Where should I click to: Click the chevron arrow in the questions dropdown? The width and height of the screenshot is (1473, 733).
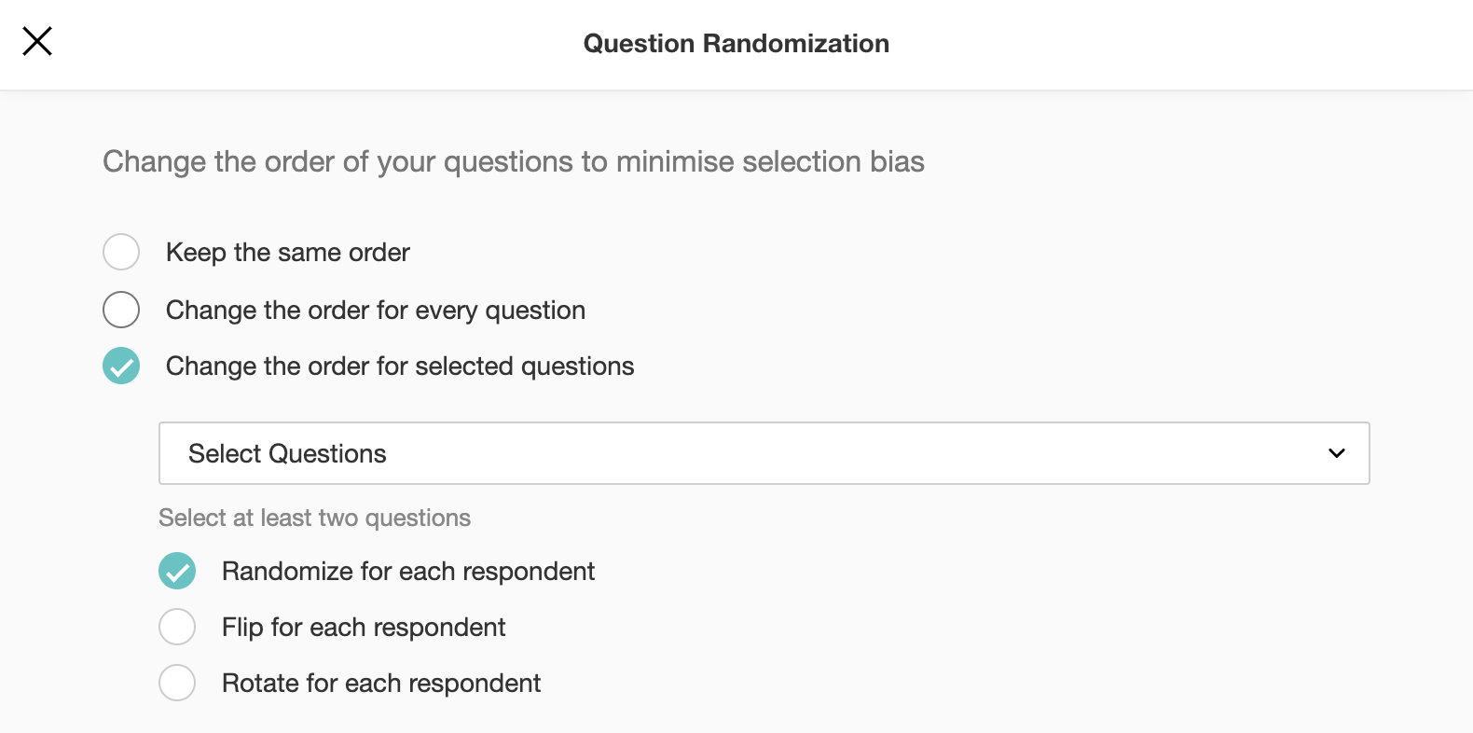pos(1336,453)
